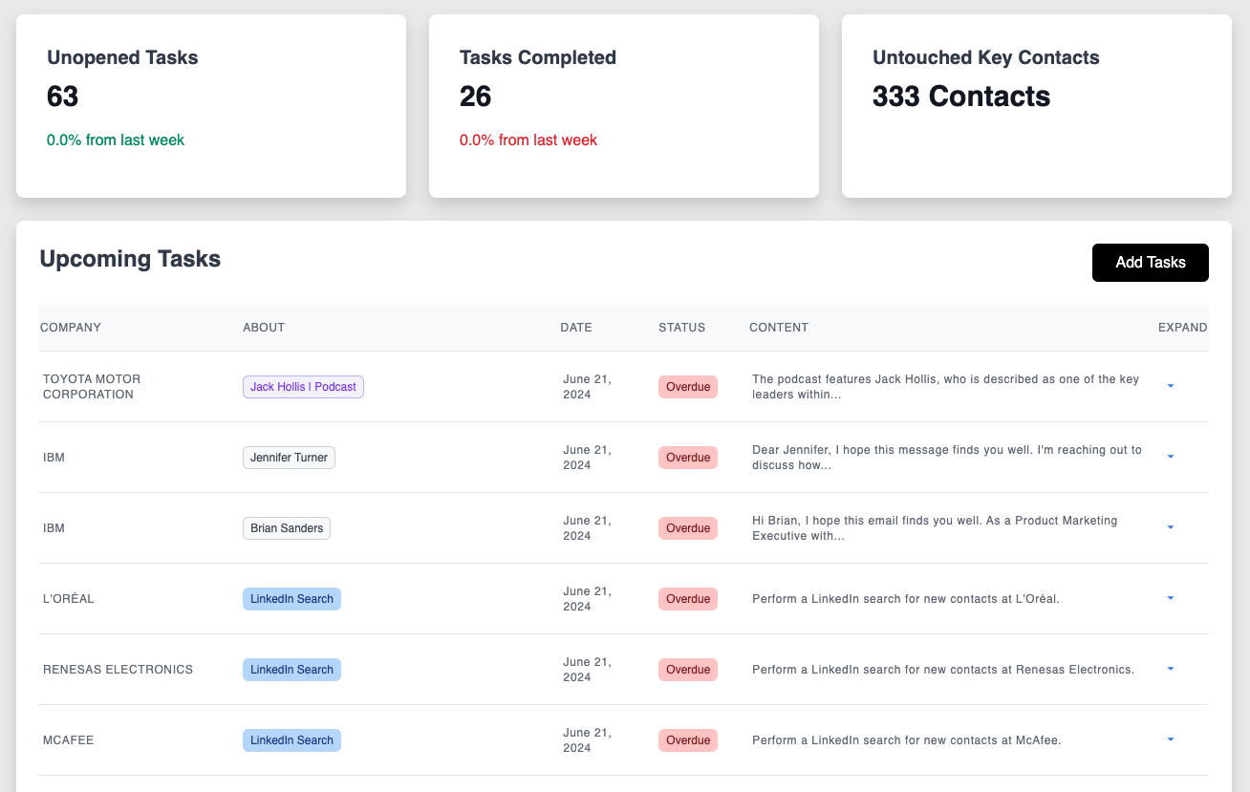The width and height of the screenshot is (1250, 792).
Task: Click the COMPANY column header
Action: 71,328
